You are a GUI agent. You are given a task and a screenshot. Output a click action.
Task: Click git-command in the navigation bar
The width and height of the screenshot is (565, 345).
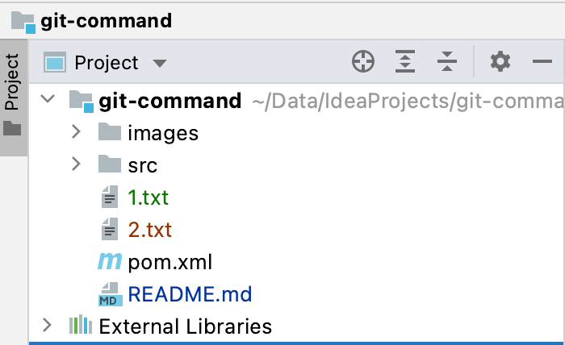point(106,21)
